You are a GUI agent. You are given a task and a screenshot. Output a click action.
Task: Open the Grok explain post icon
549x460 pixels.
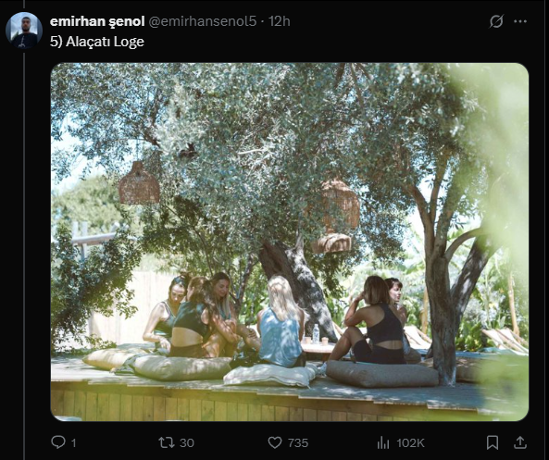(496, 21)
